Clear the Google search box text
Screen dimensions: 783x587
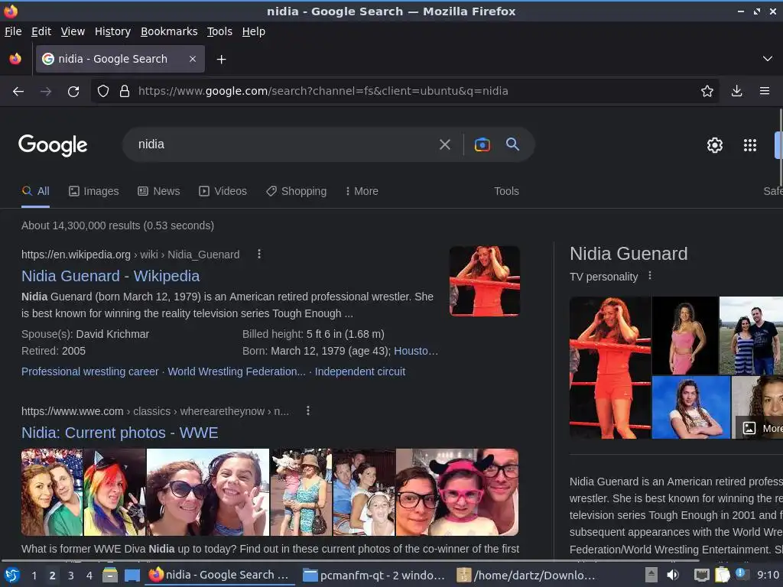tap(444, 144)
